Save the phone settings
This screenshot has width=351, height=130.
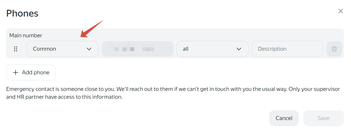click(x=324, y=118)
